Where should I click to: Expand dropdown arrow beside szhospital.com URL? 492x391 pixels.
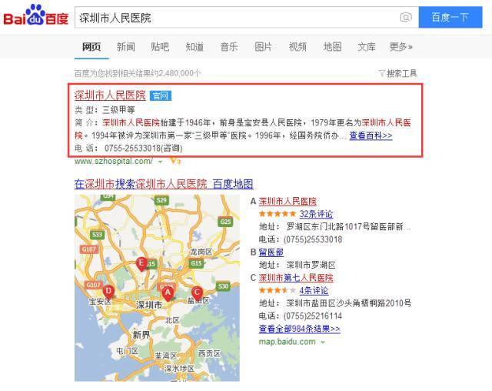pyautogui.click(x=161, y=162)
